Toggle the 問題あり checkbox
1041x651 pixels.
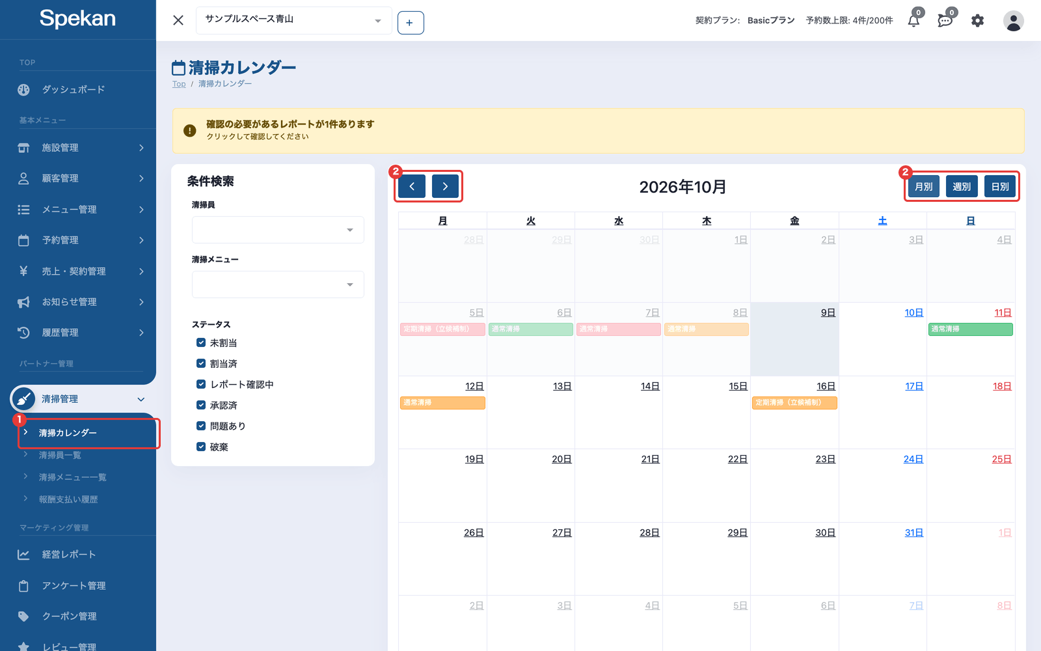coord(201,426)
